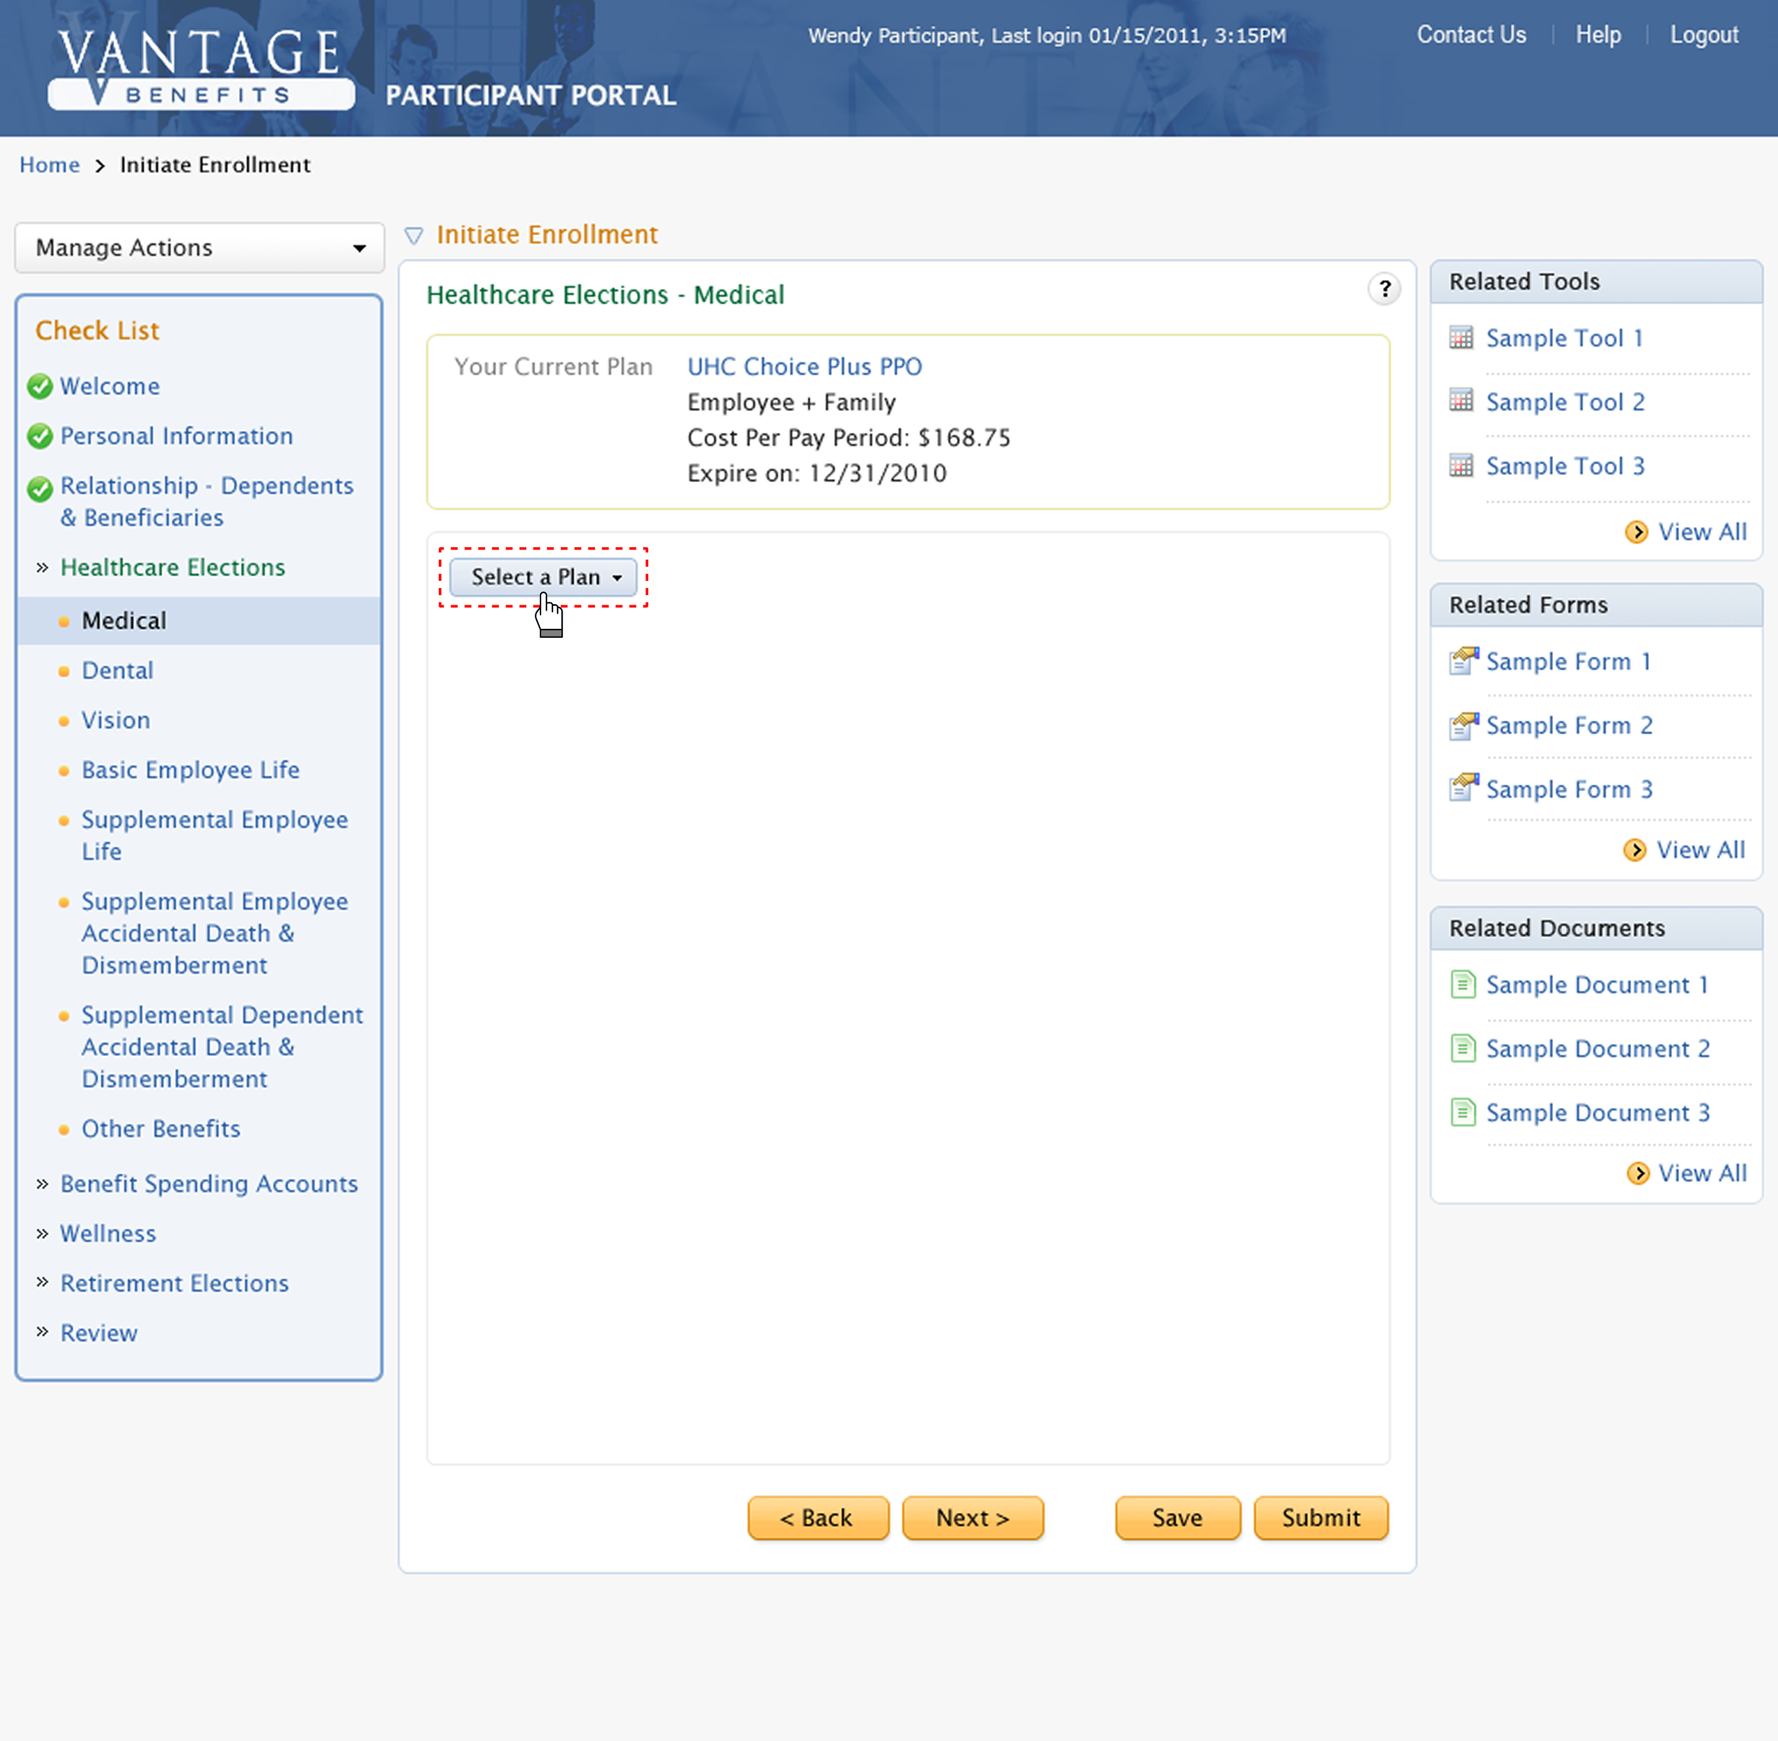Select Dental in the checklist

click(117, 670)
